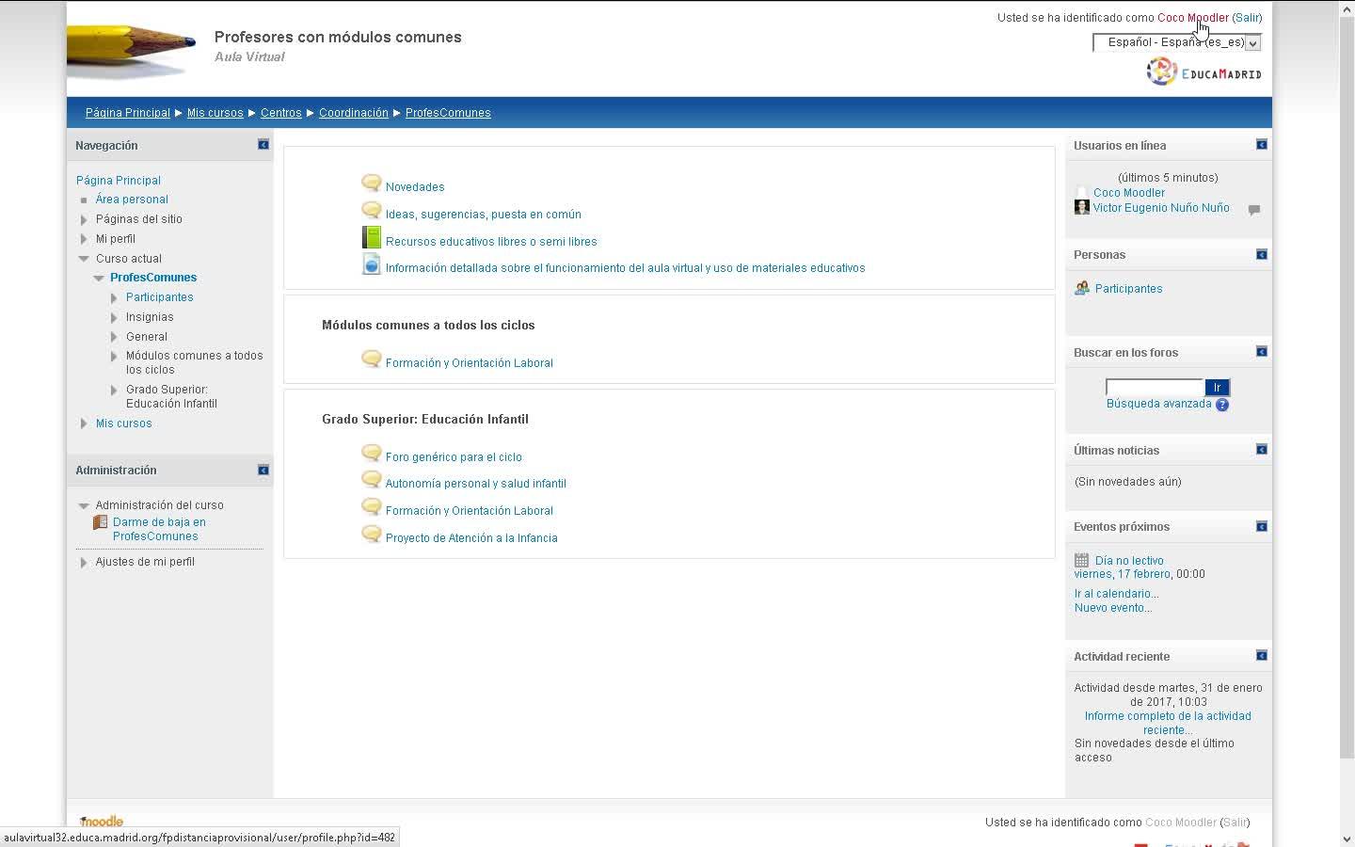Click the calendar icon for Día no lectivo
Viewport: 1355px width, 847px height.
pos(1082,560)
